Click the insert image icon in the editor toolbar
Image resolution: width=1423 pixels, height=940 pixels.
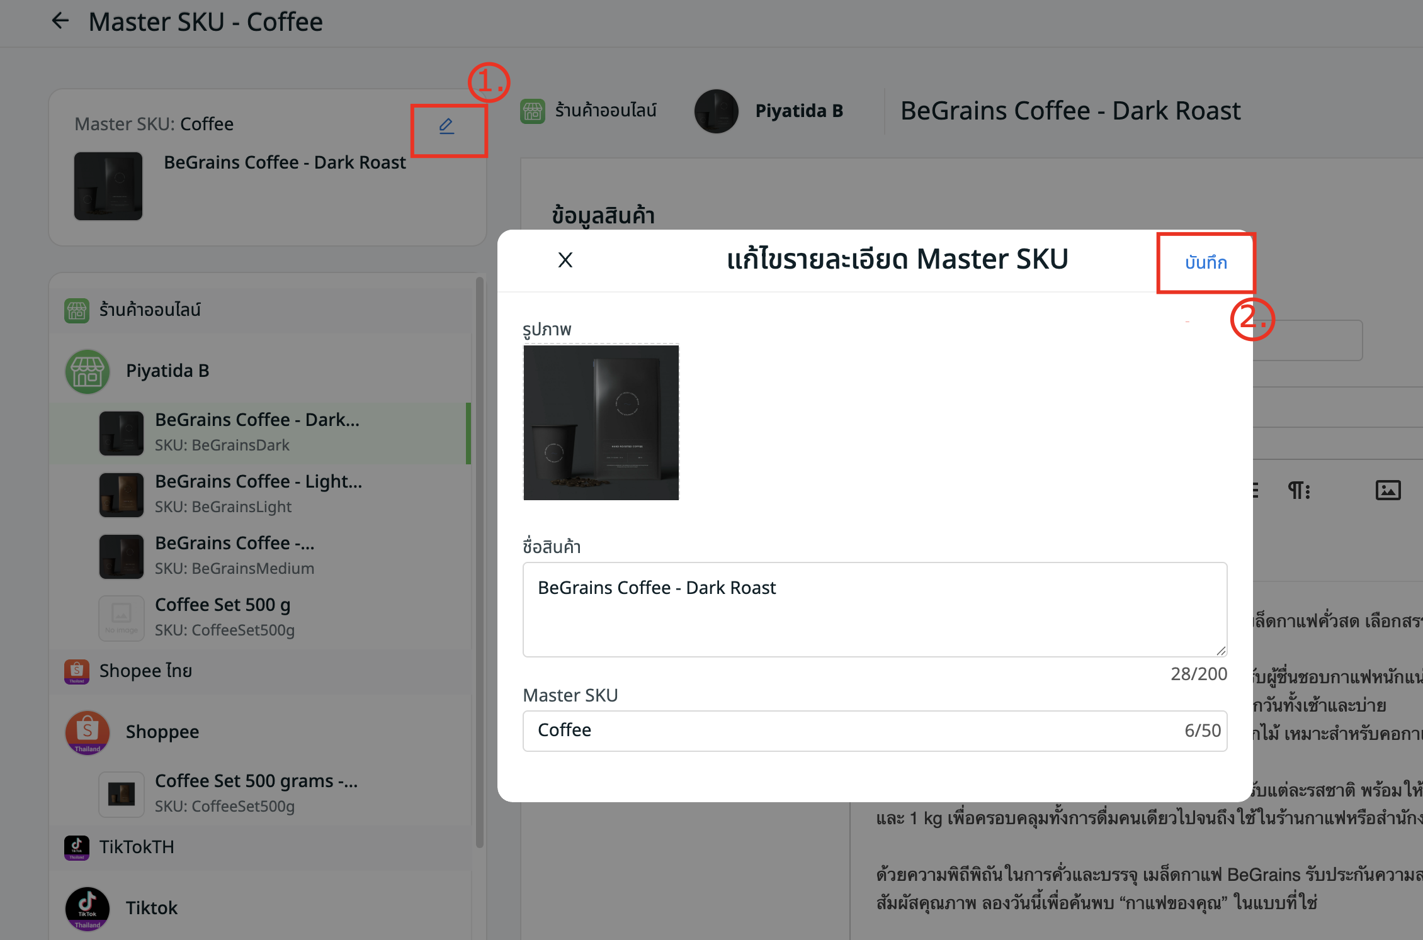coord(1388,490)
